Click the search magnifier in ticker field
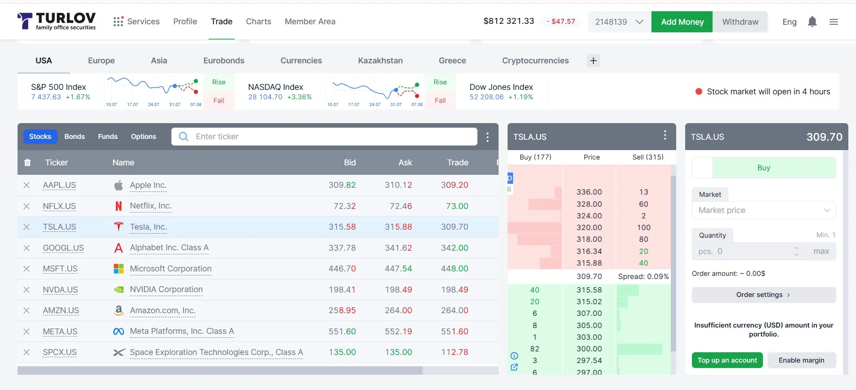This screenshot has height=390, width=856. [183, 137]
